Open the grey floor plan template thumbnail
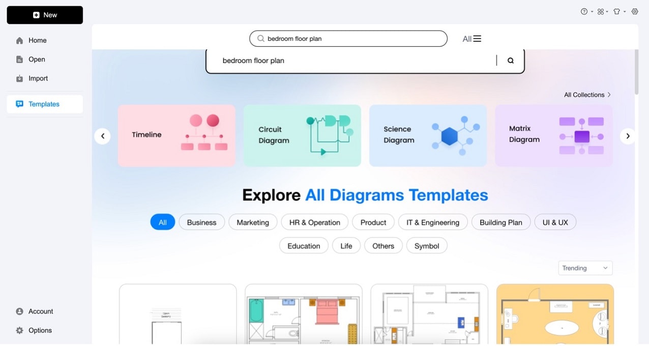Viewport: 649px width, 346px height. click(x=429, y=314)
